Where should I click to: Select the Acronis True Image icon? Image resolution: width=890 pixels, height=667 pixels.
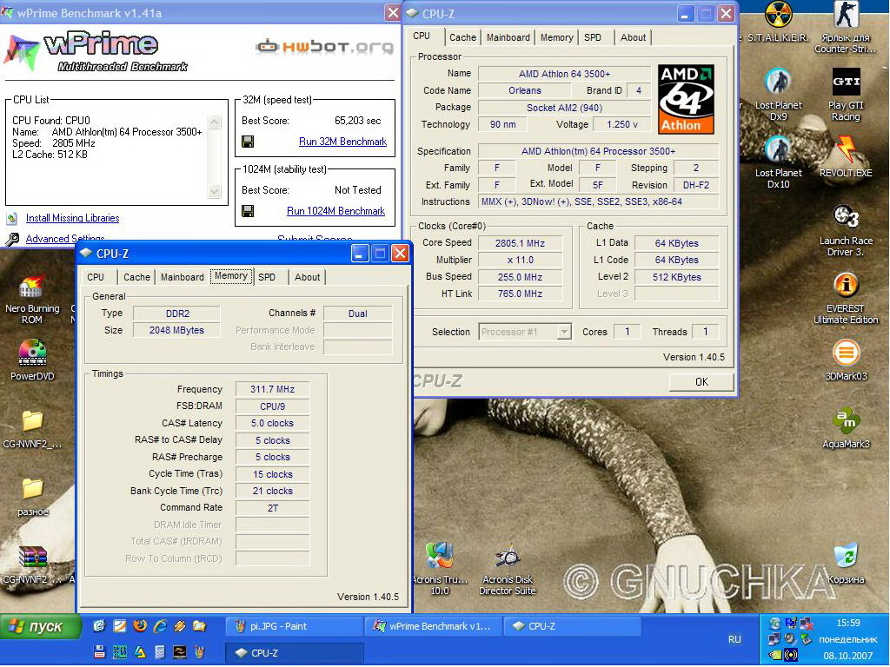(439, 557)
